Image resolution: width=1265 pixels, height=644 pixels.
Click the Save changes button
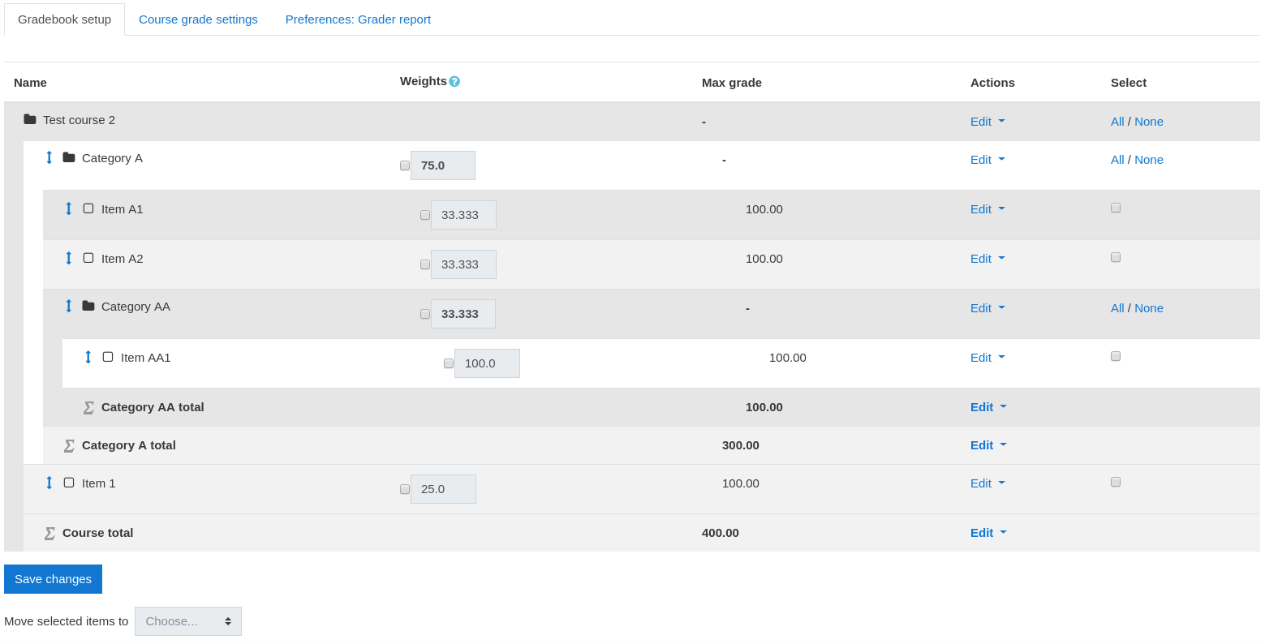coord(53,579)
